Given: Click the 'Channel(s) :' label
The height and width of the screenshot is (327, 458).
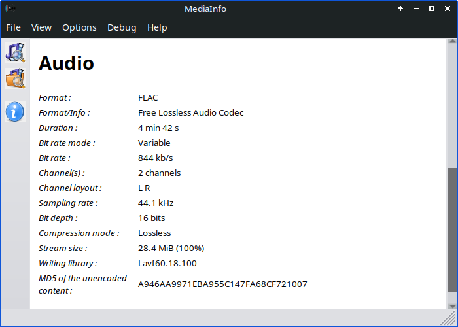Looking at the screenshot, I should [x=62, y=173].
